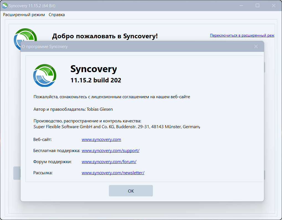Click the Syncovery title bar app icon
This screenshot has width=282, height=220.
click(5, 6)
